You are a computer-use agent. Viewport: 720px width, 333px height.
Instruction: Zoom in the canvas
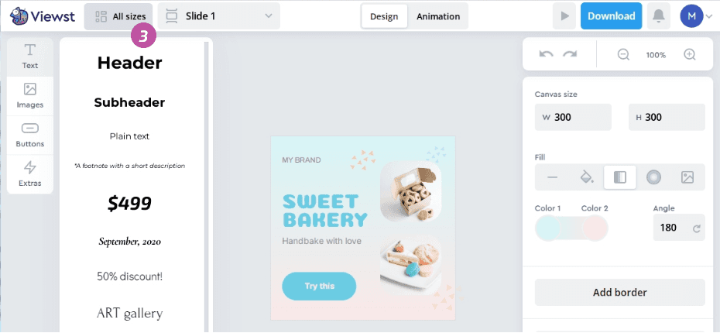click(690, 55)
